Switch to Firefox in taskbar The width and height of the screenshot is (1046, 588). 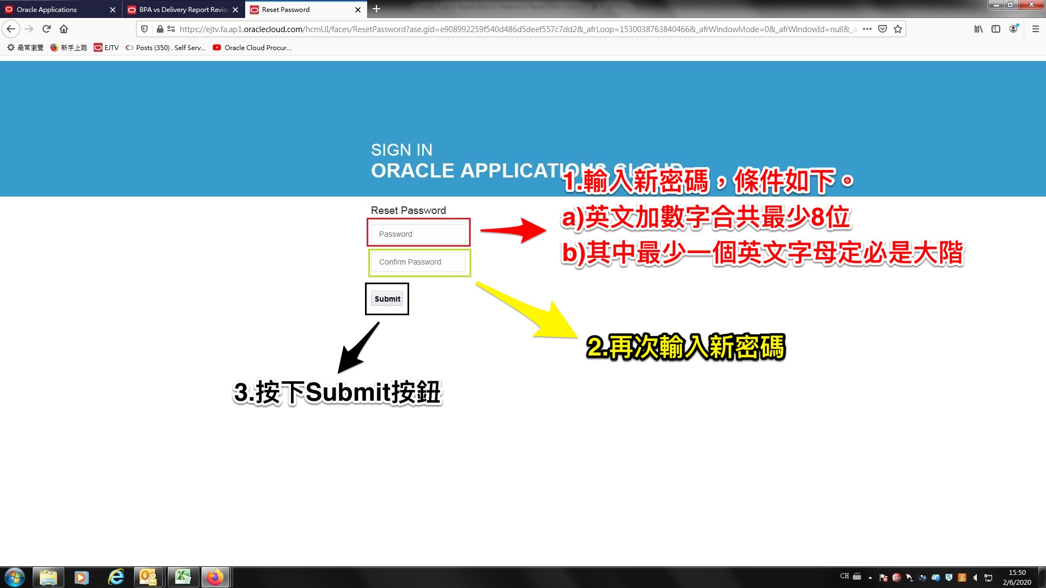[x=215, y=577]
